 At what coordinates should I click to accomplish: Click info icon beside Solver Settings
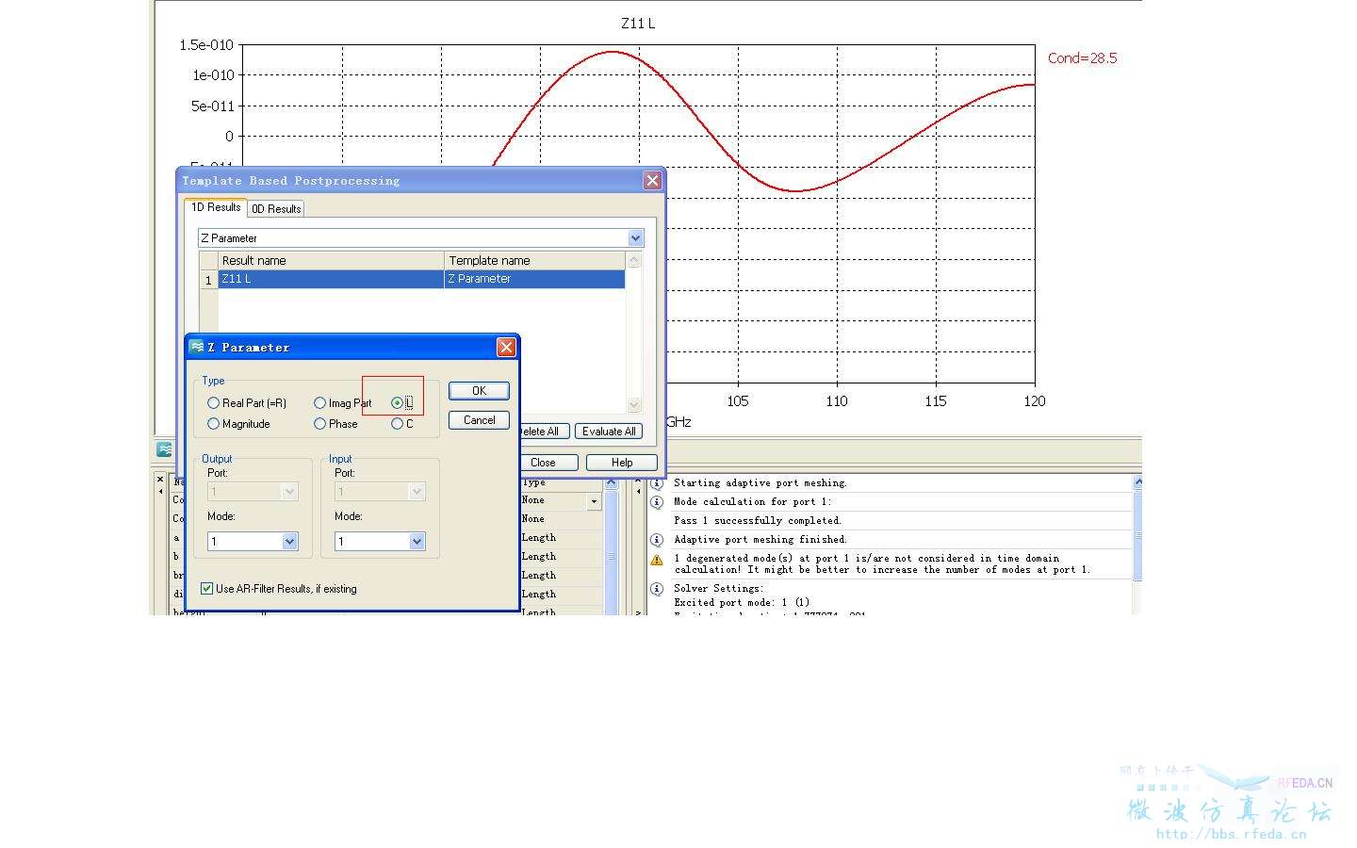tap(657, 589)
